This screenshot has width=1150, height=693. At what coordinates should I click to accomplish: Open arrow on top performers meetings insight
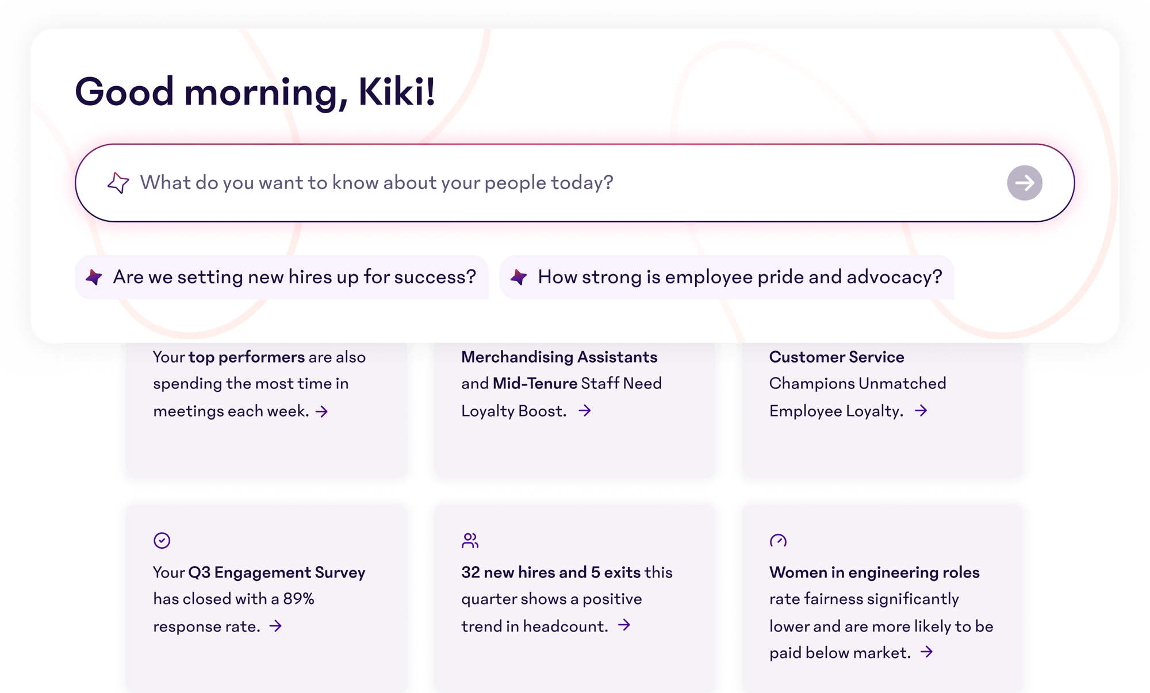322,411
